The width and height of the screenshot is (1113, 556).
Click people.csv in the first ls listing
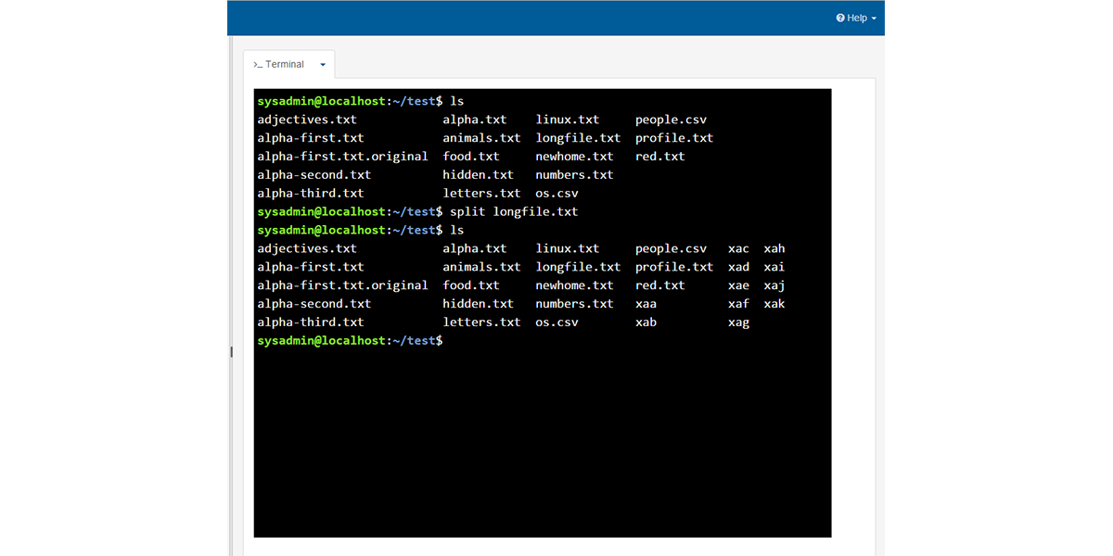(x=671, y=120)
